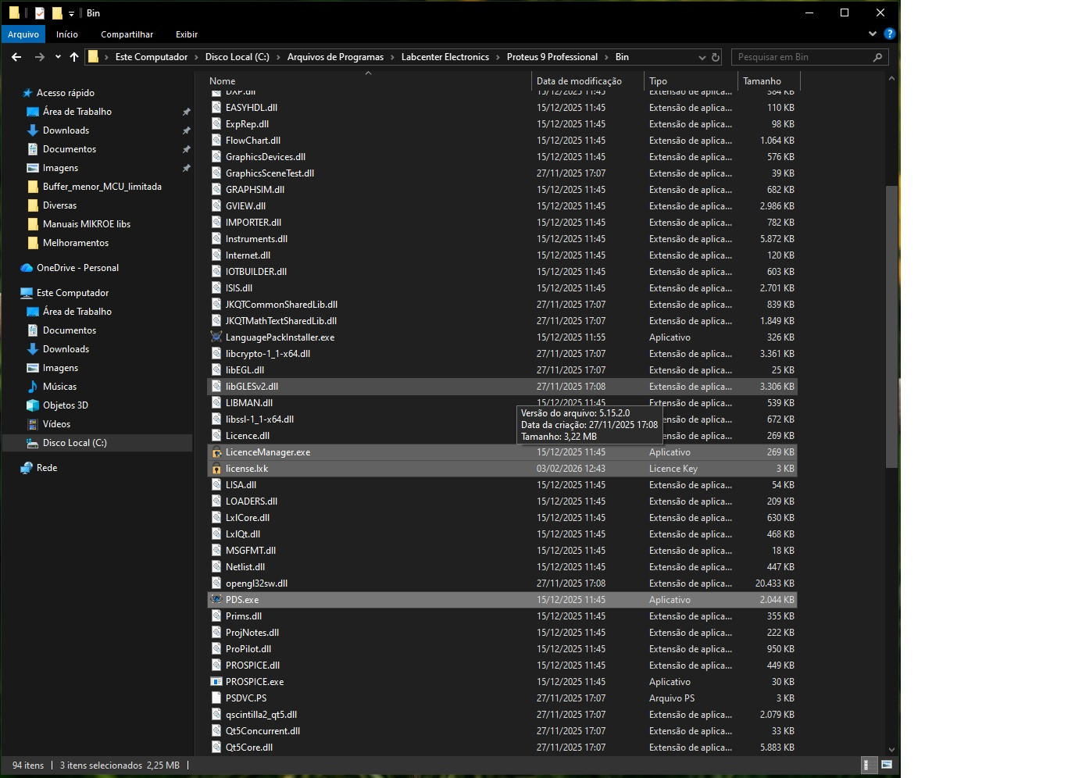Sort by Tamanho column header

(x=769, y=81)
